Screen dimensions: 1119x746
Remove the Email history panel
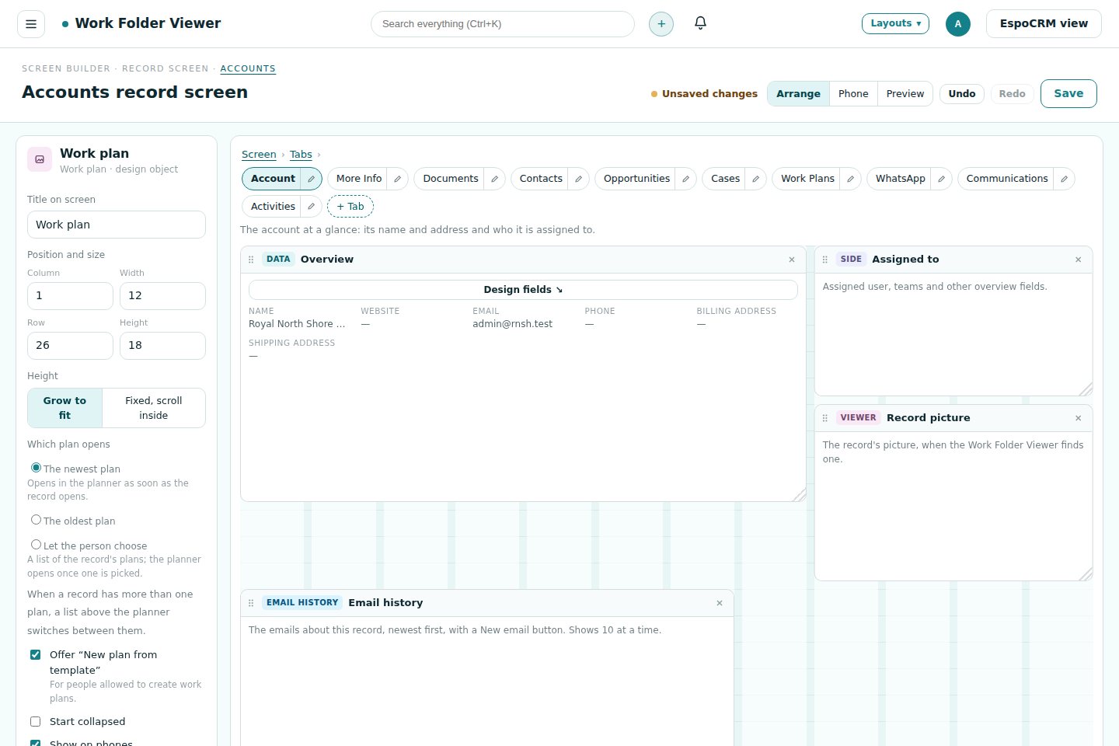pyautogui.click(x=720, y=603)
